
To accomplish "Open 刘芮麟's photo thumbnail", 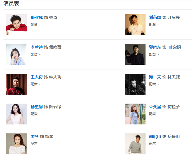I will (135, 25).
